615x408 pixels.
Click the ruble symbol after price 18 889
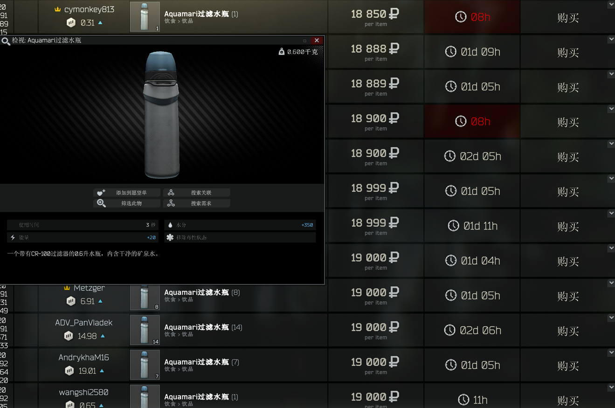pos(394,83)
